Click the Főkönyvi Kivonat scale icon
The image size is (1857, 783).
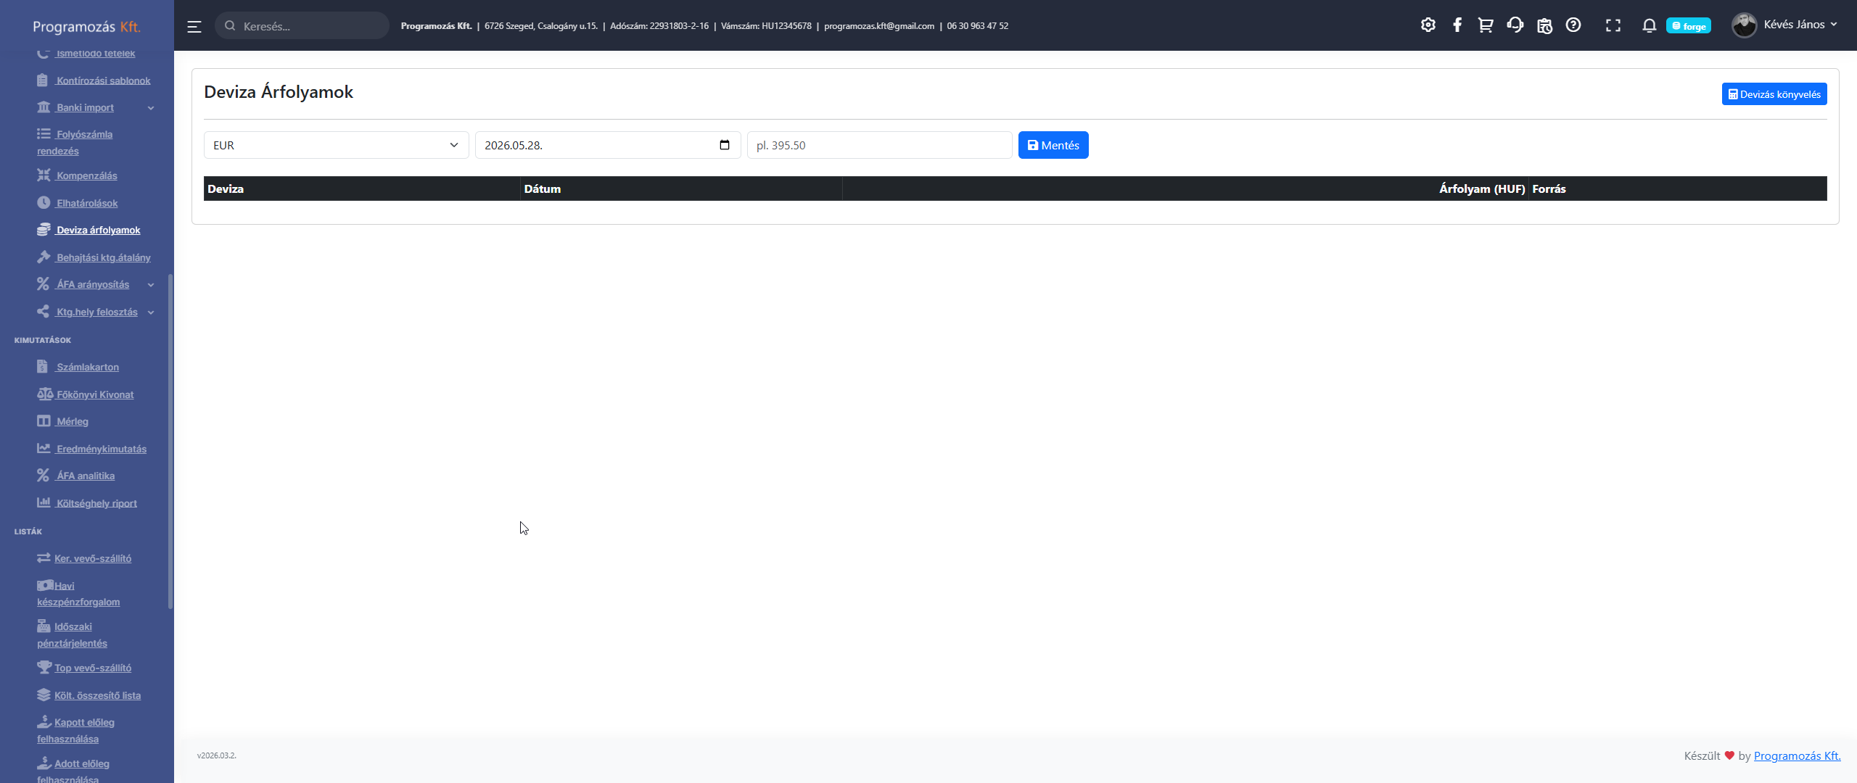(x=45, y=394)
